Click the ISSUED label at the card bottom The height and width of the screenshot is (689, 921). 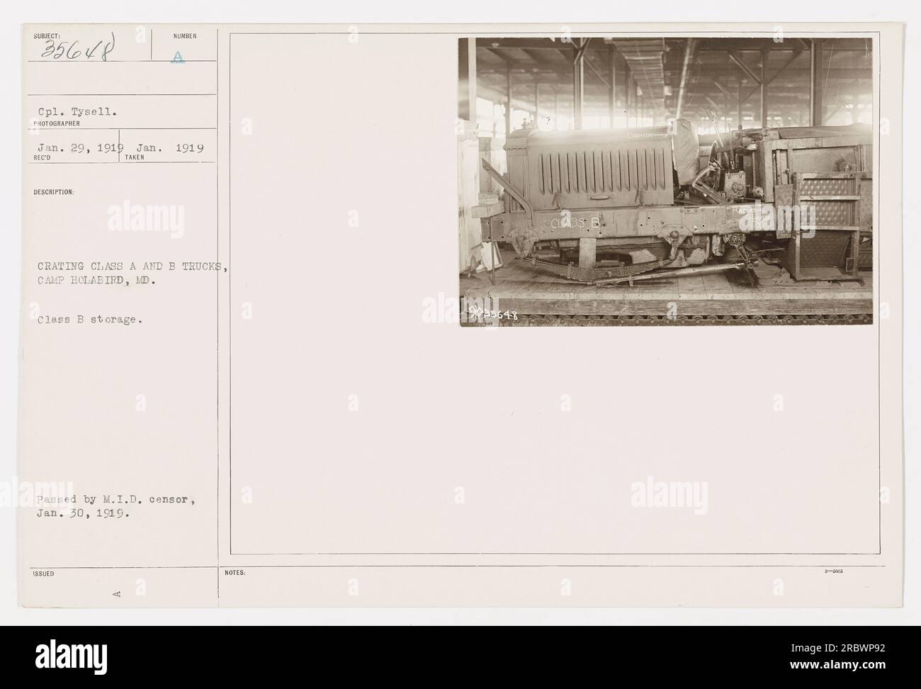(x=38, y=573)
